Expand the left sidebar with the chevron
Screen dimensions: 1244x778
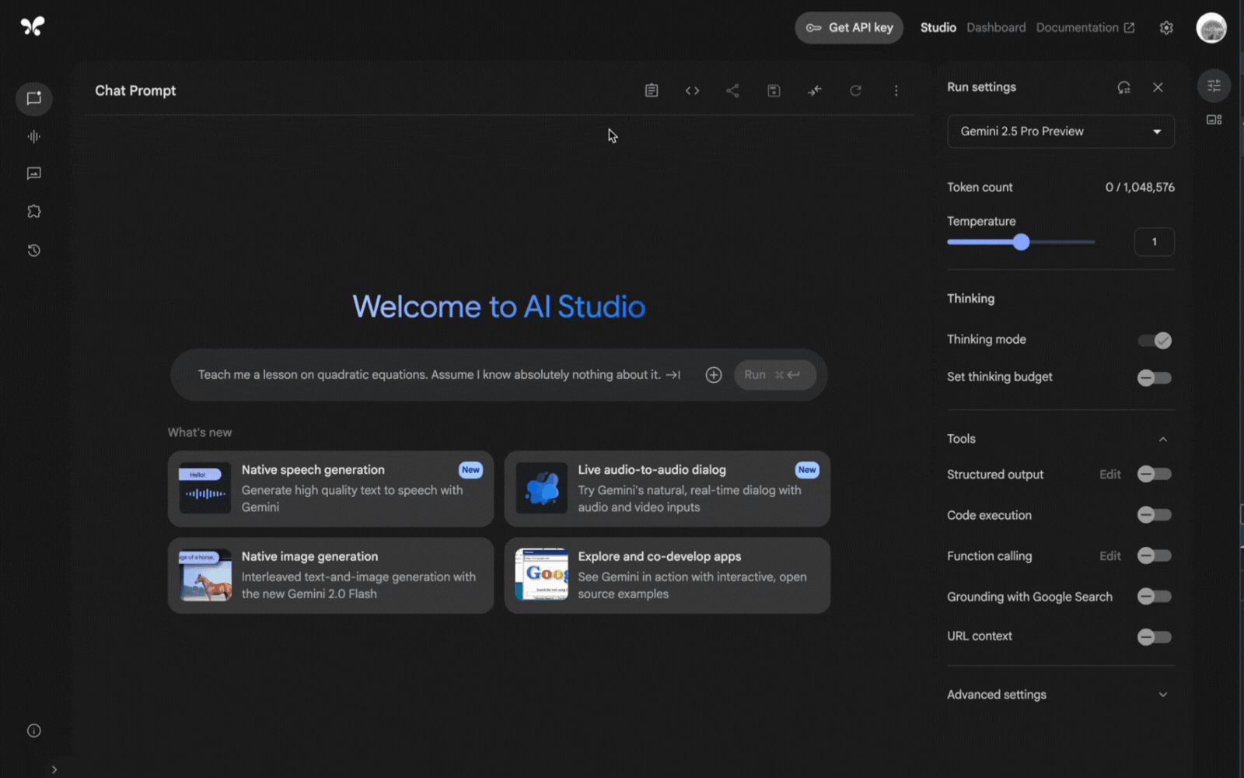54,769
